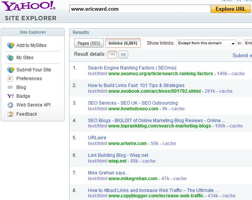Open cache link for the wiep.net result
The width and height of the screenshot is (252, 200).
[x=149, y=161]
